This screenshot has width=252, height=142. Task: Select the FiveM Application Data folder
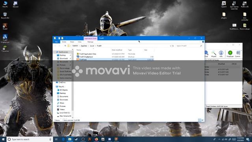click(87, 54)
